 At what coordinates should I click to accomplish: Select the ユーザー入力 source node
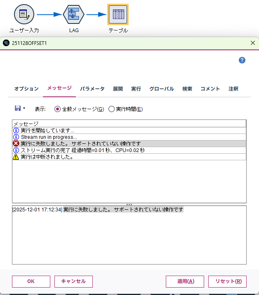(x=24, y=14)
